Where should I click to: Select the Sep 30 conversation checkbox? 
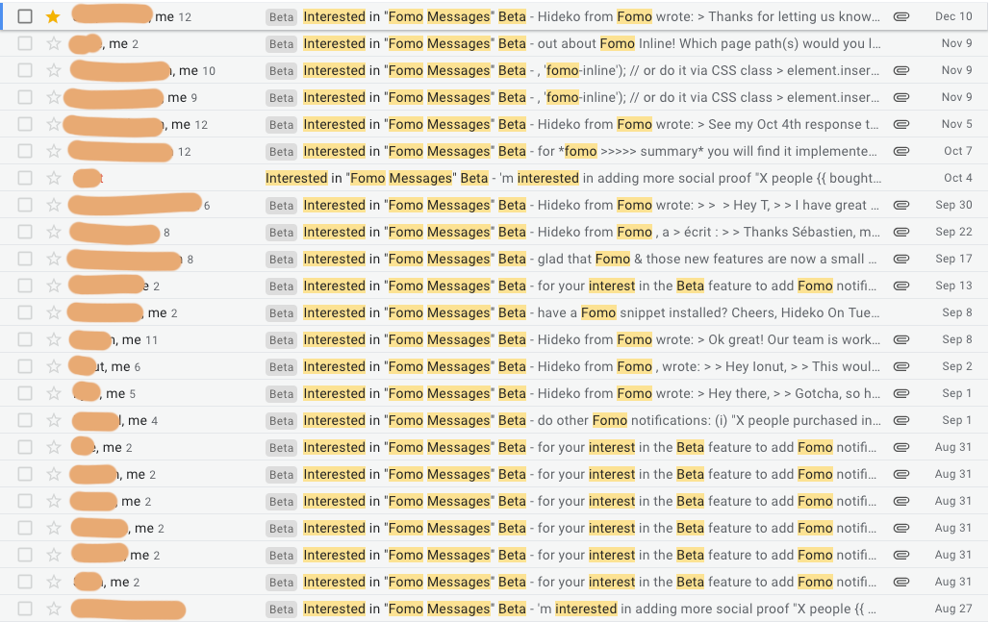tap(25, 205)
